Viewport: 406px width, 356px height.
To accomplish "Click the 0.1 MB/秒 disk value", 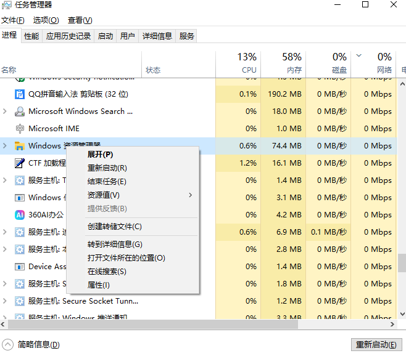I will 329,232.
